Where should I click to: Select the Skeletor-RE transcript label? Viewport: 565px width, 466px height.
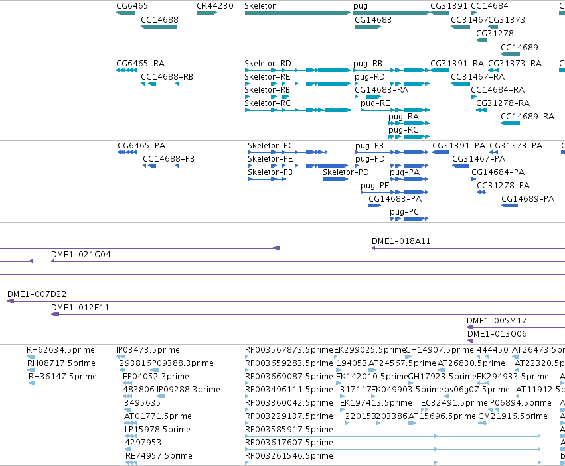click(x=268, y=77)
